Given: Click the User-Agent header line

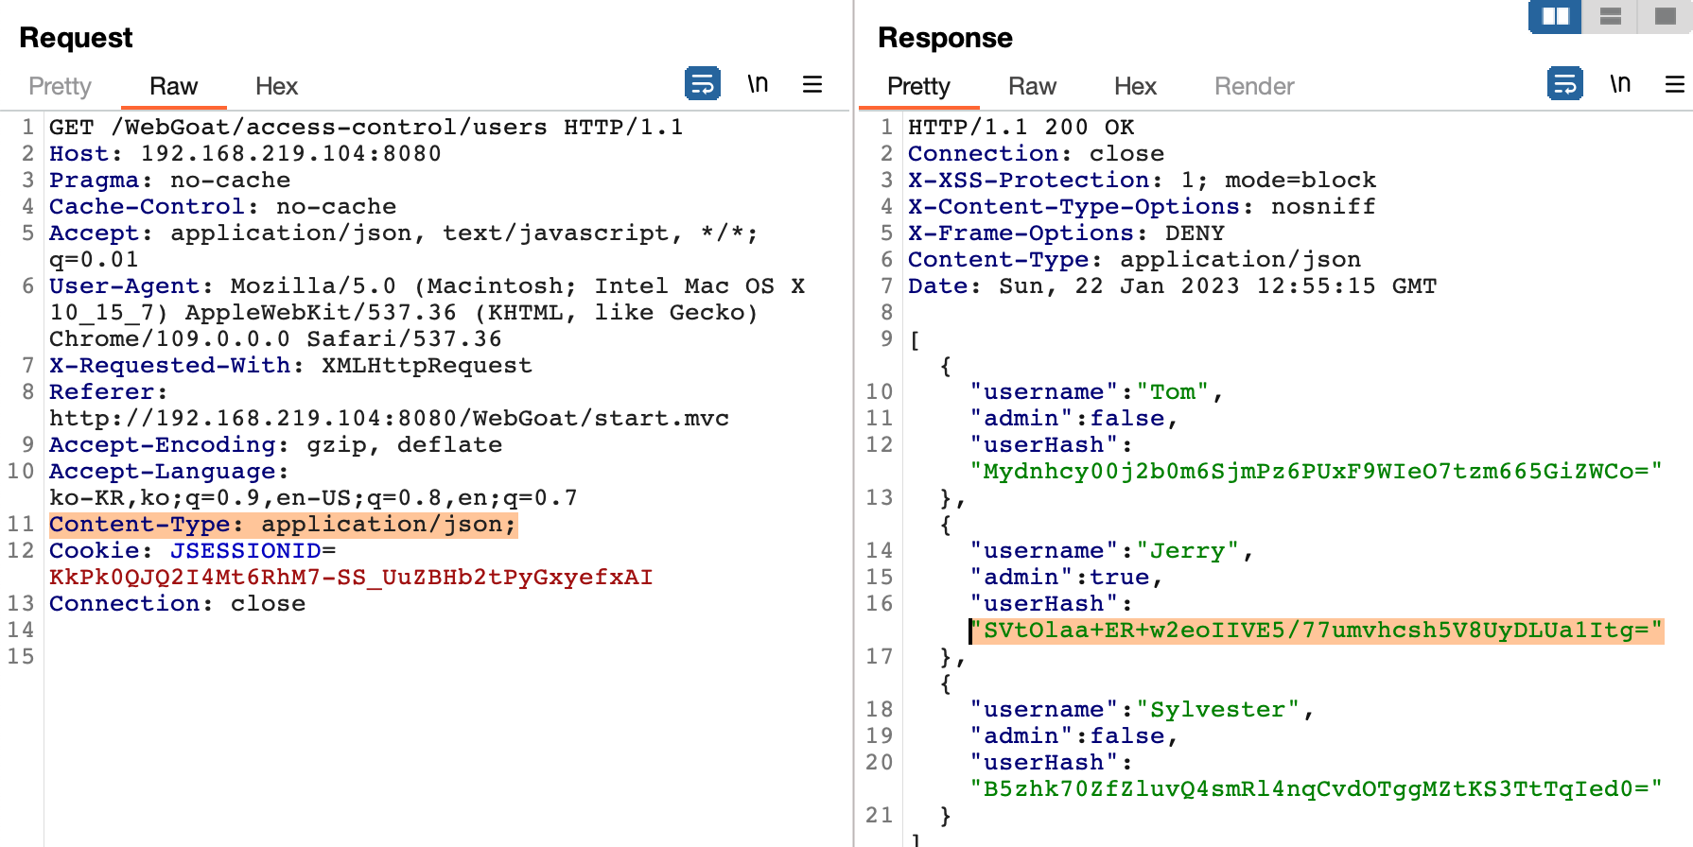Looking at the screenshot, I should point(427,312).
